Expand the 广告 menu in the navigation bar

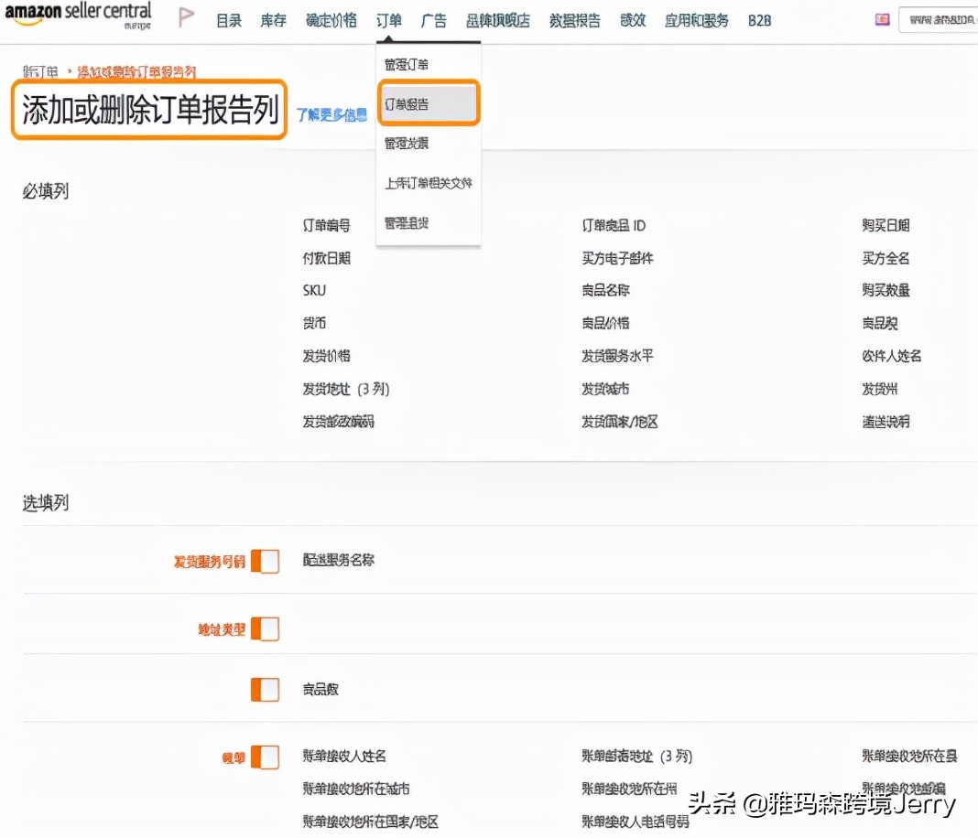pyautogui.click(x=433, y=20)
